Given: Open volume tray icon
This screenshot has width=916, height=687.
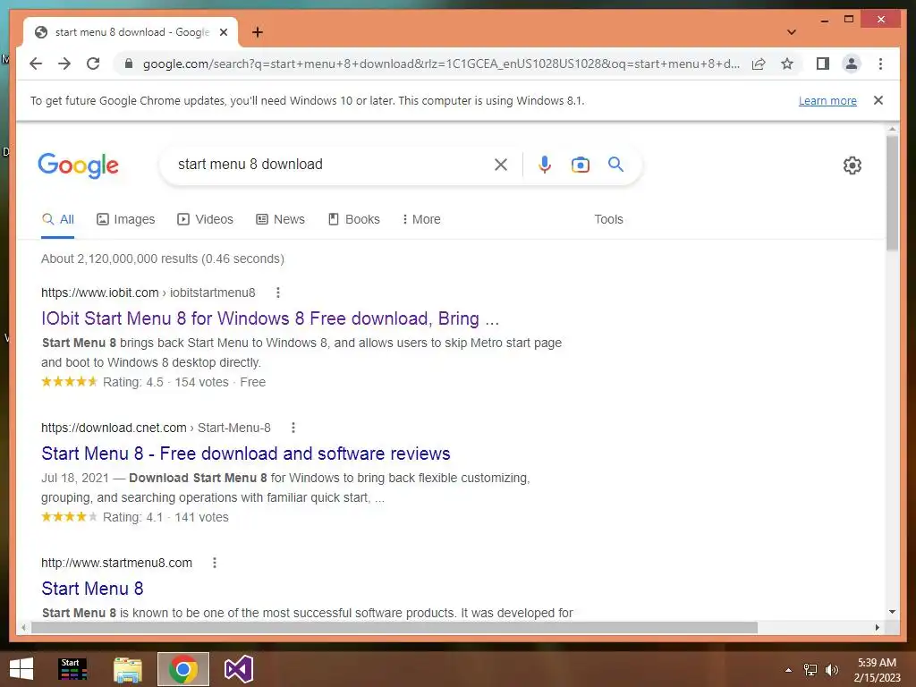Looking at the screenshot, I should [832, 670].
